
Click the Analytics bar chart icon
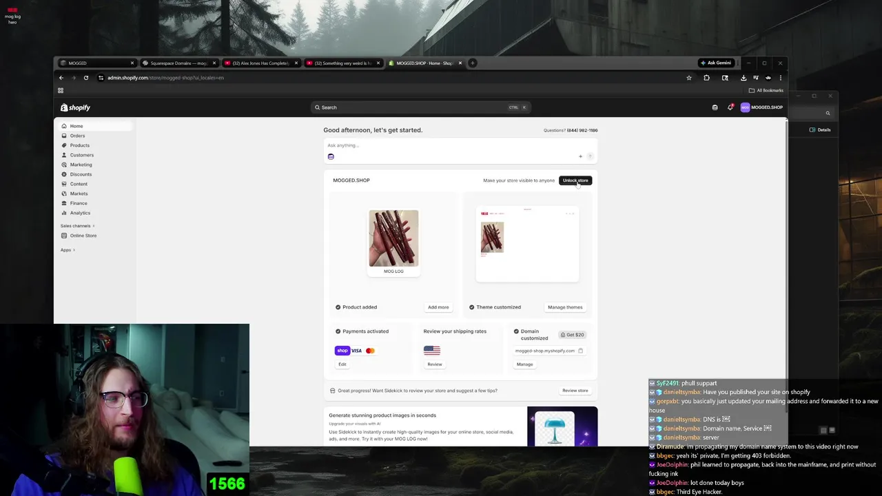pyautogui.click(x=64, y=213)
